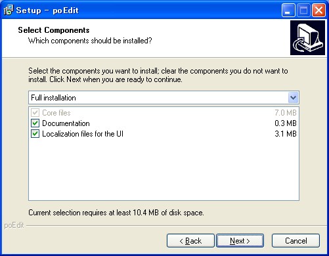
Task: Close the Setup window with X
Action: tap(318, 11)
